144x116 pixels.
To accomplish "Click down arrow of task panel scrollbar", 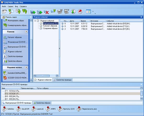I will tap(31, 81).
